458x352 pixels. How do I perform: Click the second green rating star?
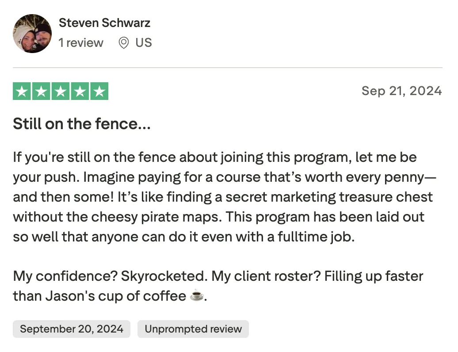pos(41,91)
